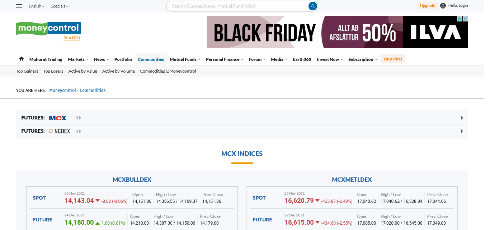The width and height of the screenshot is (490, 230).
Task: Expand the Markets menu
Action: point(78,59)
